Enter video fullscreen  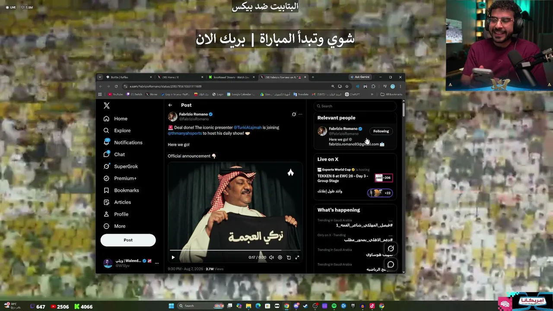(297, 257)
